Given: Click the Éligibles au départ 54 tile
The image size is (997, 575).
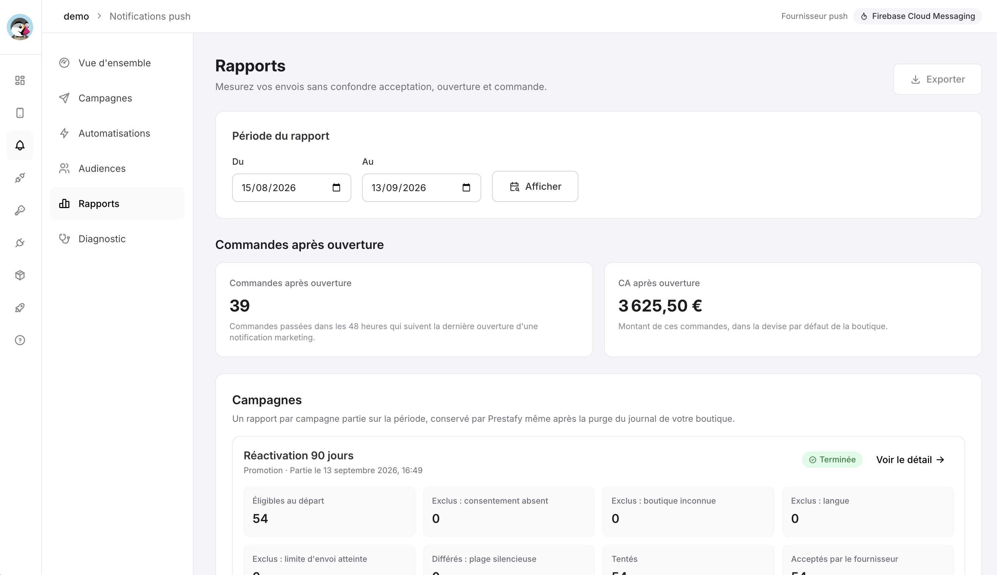Looking at the screenshot, I should point(329,511).
